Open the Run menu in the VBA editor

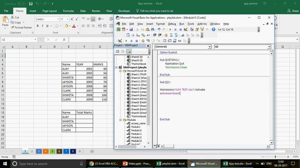[x=181, y=24]
